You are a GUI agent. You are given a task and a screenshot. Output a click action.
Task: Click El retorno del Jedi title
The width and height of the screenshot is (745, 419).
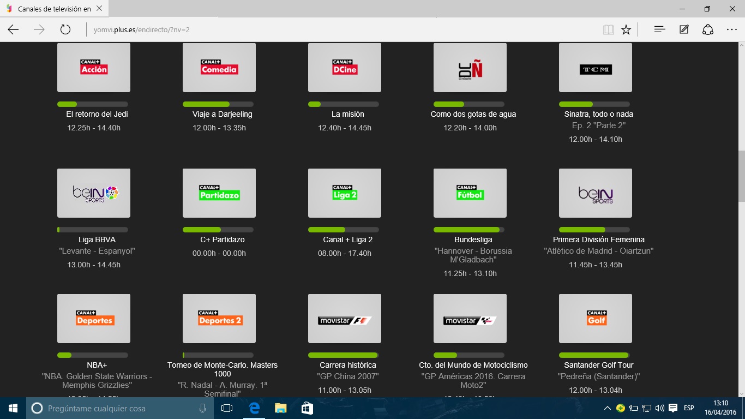97,114
